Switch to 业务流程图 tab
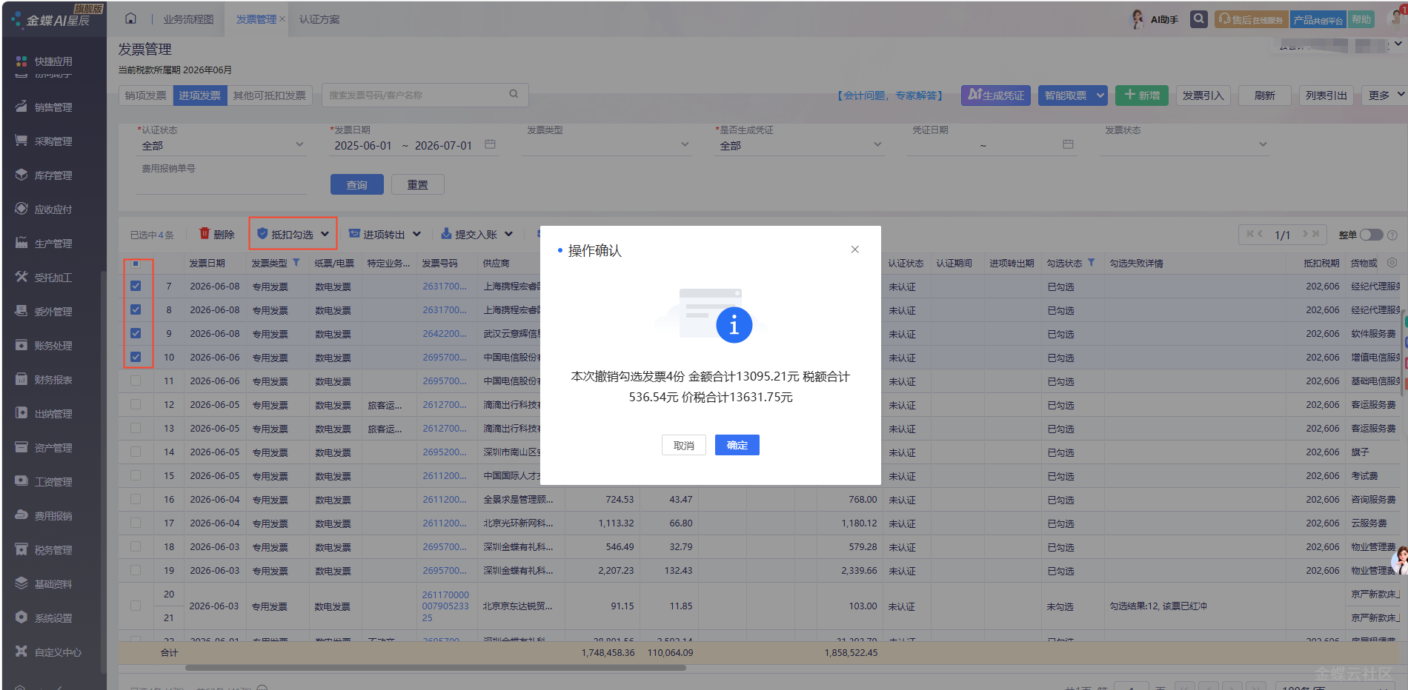 [188, 19]
